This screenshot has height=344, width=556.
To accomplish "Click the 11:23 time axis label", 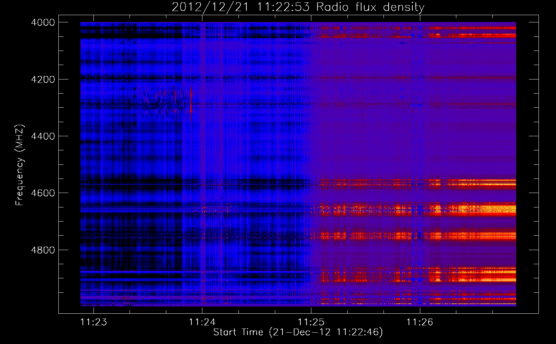I will 93,322.
